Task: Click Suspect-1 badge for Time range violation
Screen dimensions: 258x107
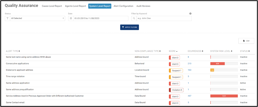Action: (176, 77)
